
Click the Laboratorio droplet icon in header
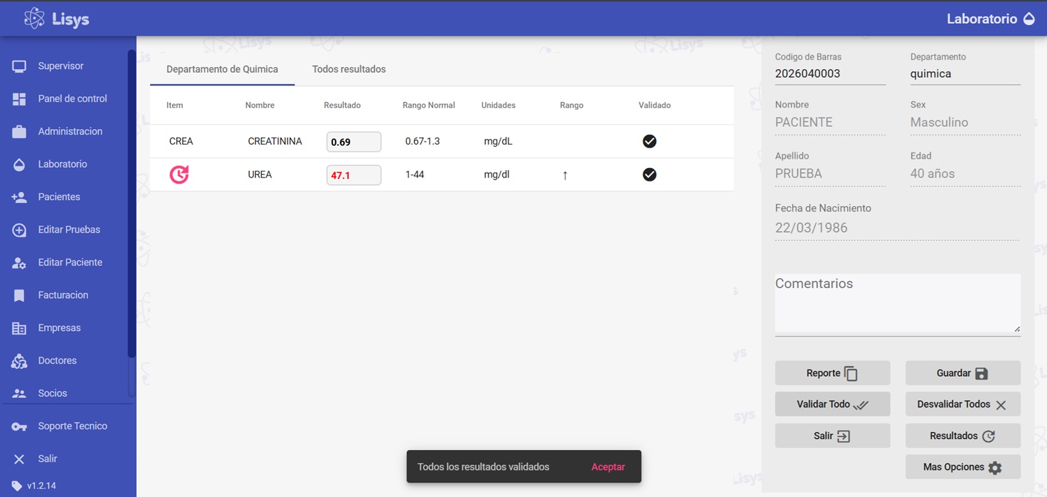click(x=1029, y=19)
